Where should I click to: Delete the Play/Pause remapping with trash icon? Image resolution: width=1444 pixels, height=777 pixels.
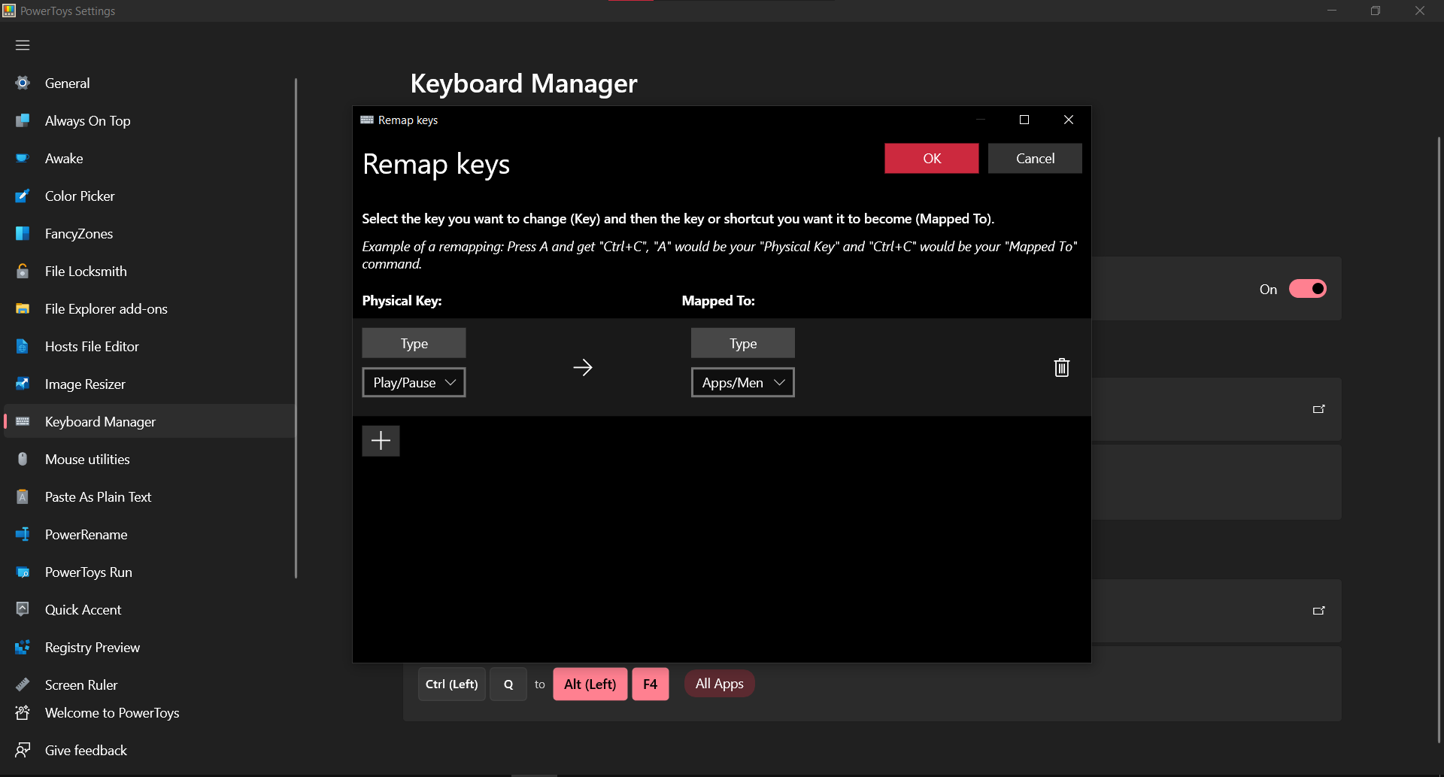tap(1061, 367)
